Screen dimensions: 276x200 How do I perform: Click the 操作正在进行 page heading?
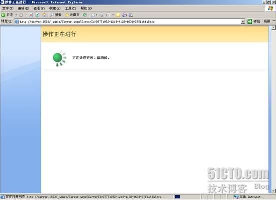(x=59, y=34)
